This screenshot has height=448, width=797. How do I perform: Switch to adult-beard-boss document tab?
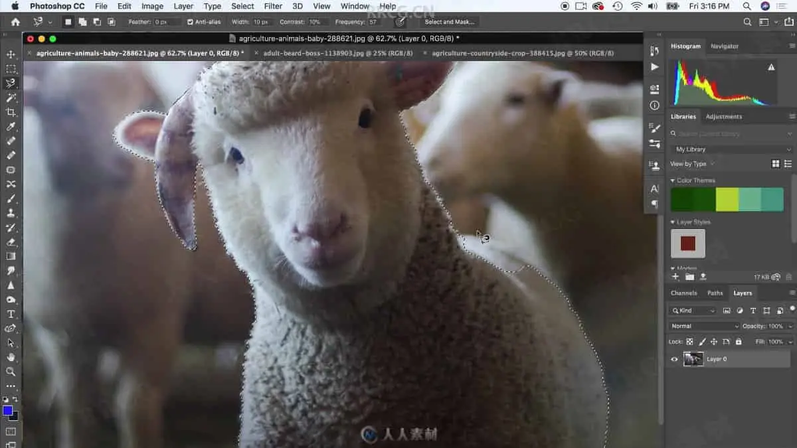pos(337,53)
